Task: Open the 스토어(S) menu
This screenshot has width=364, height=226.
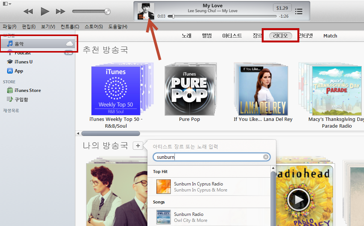Action: pyautogui.click(x=94, y=27)
